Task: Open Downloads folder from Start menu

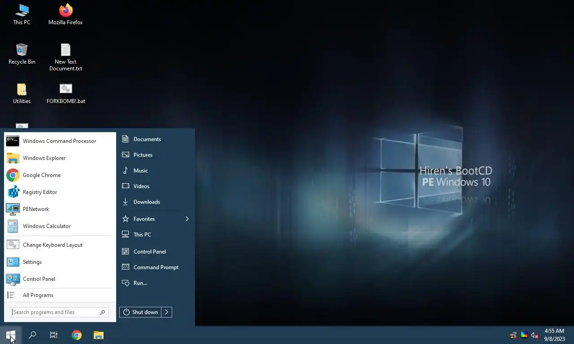Action: (x=156, y=202)
